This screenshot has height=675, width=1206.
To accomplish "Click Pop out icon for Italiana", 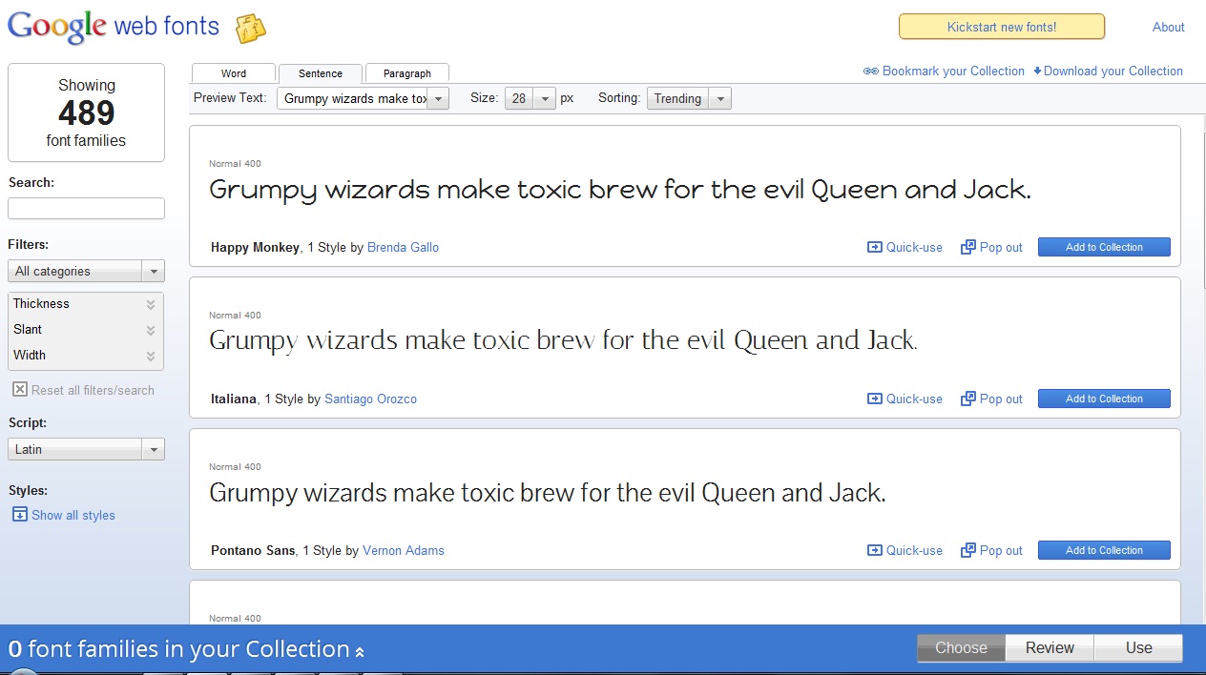I will [x=967, y=399].
